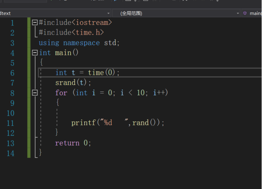Click the printf("%d ",rand()); statement
The image size is (262, 189).
click(118, 123)
